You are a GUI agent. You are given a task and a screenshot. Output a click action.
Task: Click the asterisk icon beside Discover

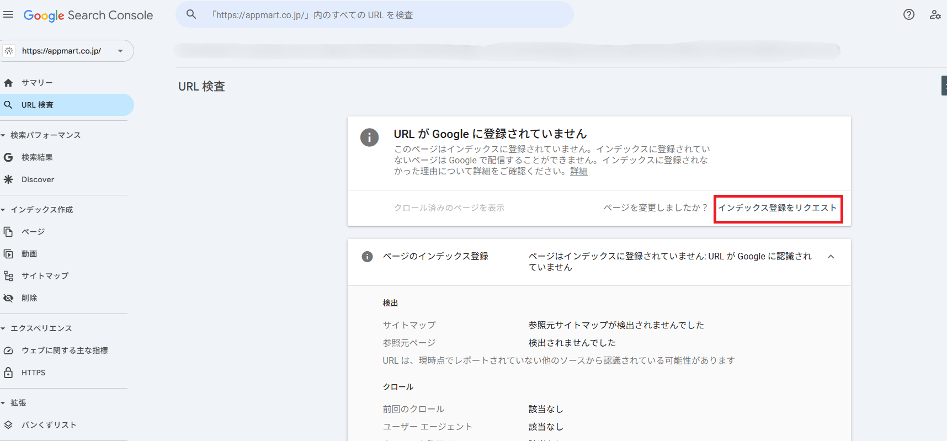pyautogui.click(x=8, y=179)
